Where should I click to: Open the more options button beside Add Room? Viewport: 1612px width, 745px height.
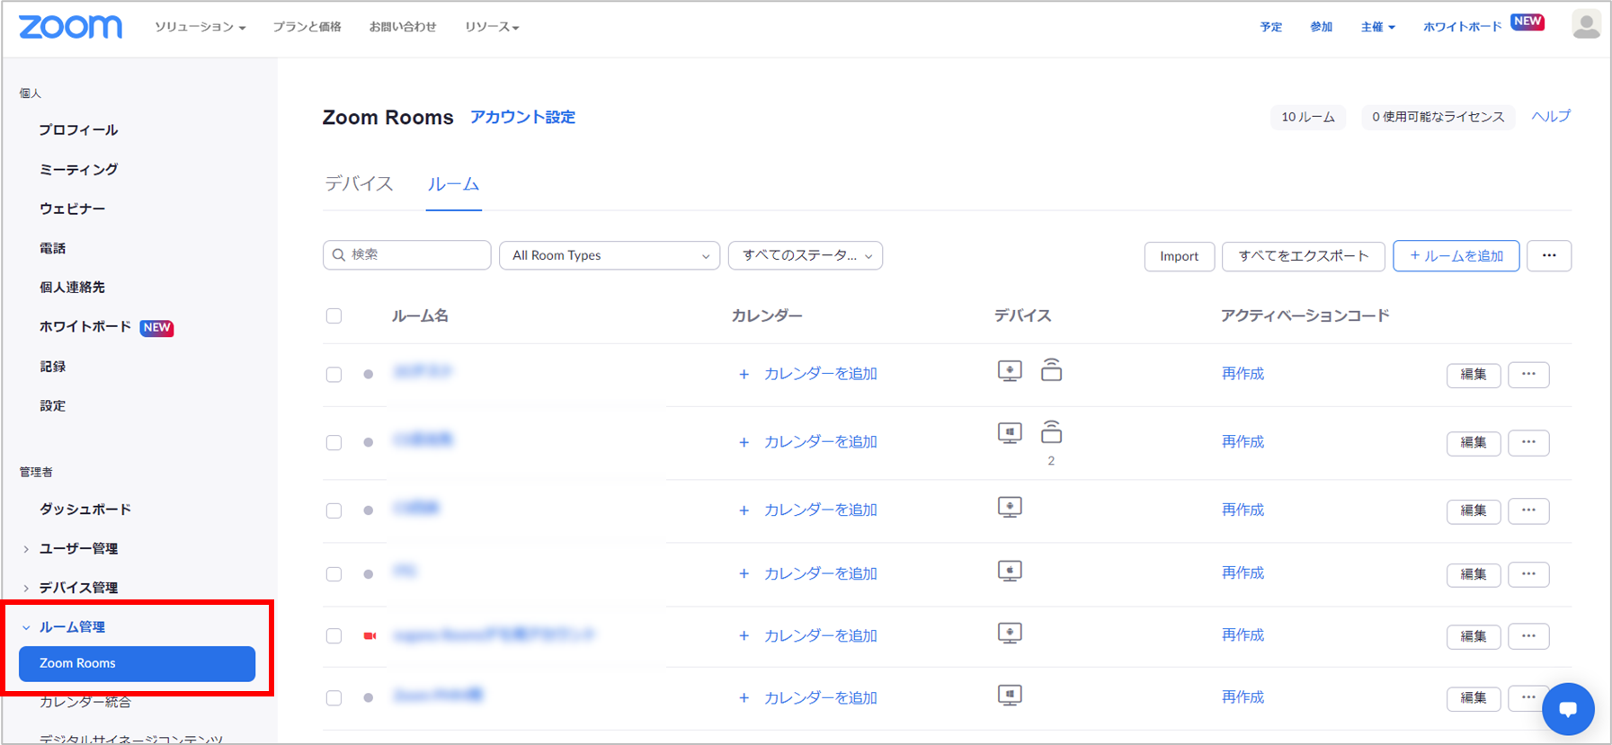(1548, 256)
